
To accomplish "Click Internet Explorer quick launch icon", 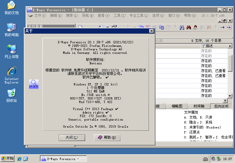I will 19,159.
